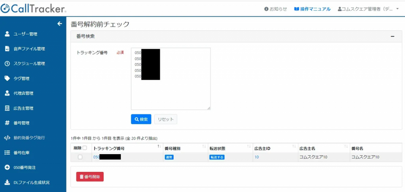Open the advertiser ID 10 link
The height and width of the screenshot is (192, 405).
[256, 157]
